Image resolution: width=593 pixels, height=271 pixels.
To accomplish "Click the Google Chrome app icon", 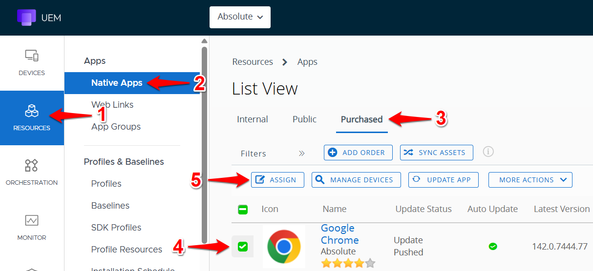I will tap(284, 247).
